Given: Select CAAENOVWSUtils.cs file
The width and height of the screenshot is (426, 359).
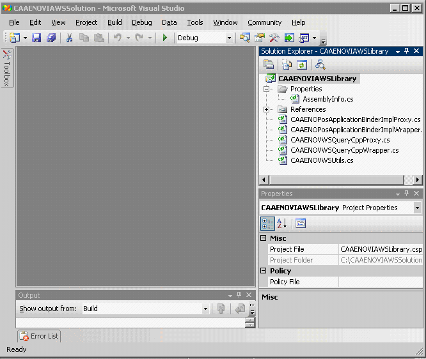Looking at the screenshot, I should (322, 160).
